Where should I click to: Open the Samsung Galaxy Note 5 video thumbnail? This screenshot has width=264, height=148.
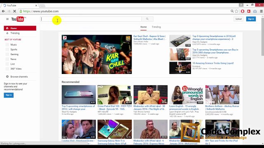(115, 129)
